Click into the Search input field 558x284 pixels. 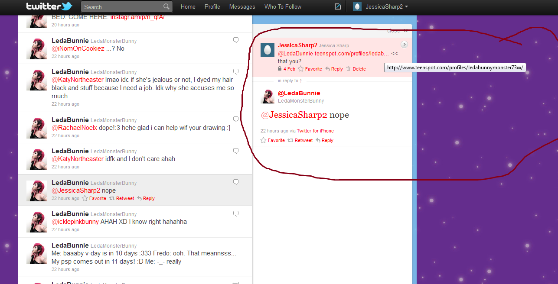click(121, 6)
